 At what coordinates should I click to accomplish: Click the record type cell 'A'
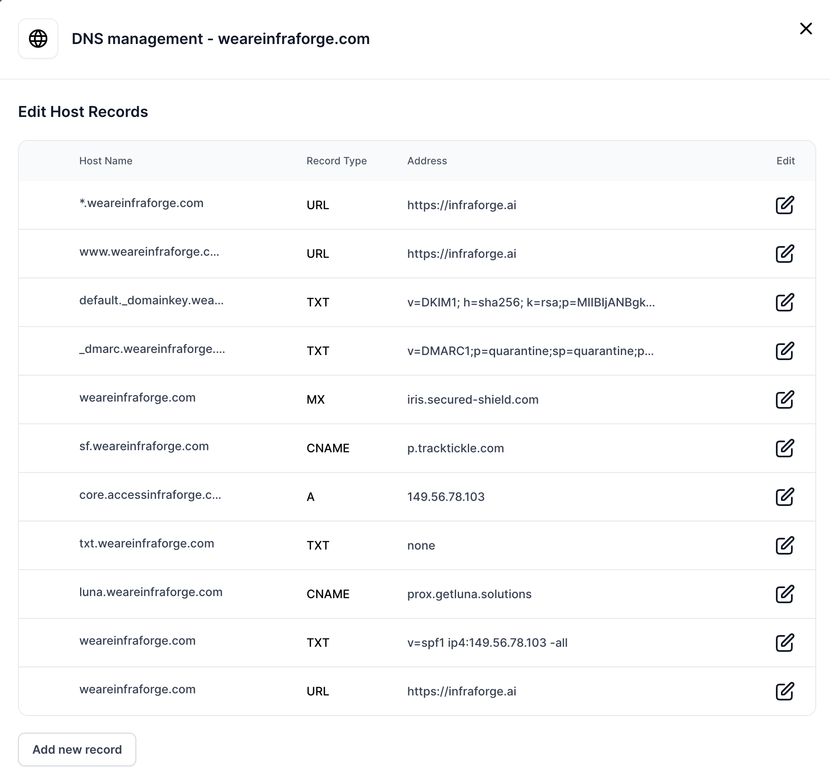[x=311, y=497]
